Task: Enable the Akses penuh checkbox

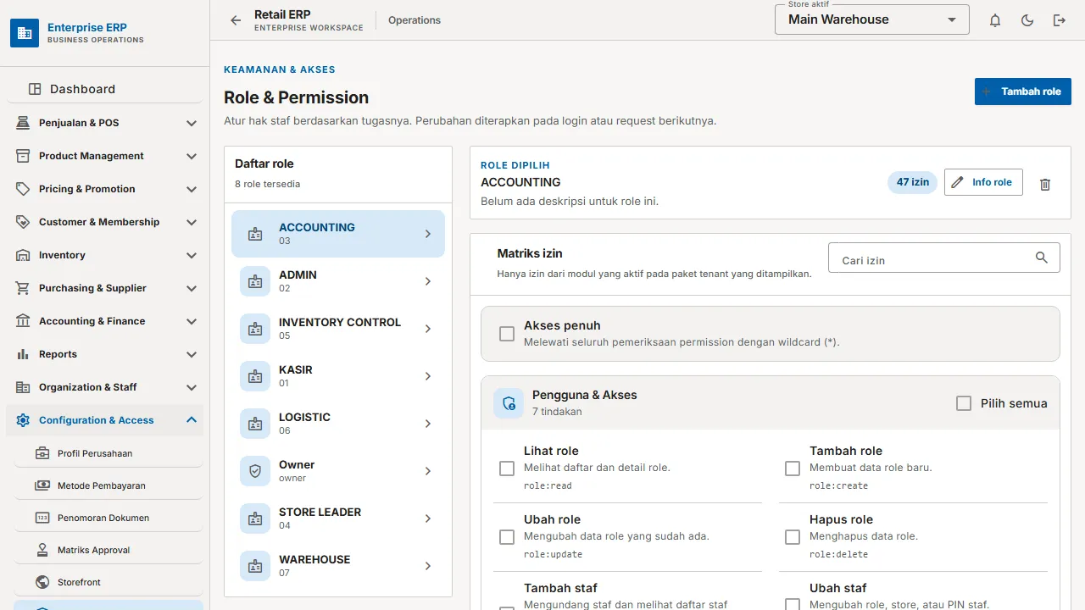Action: 507,334
